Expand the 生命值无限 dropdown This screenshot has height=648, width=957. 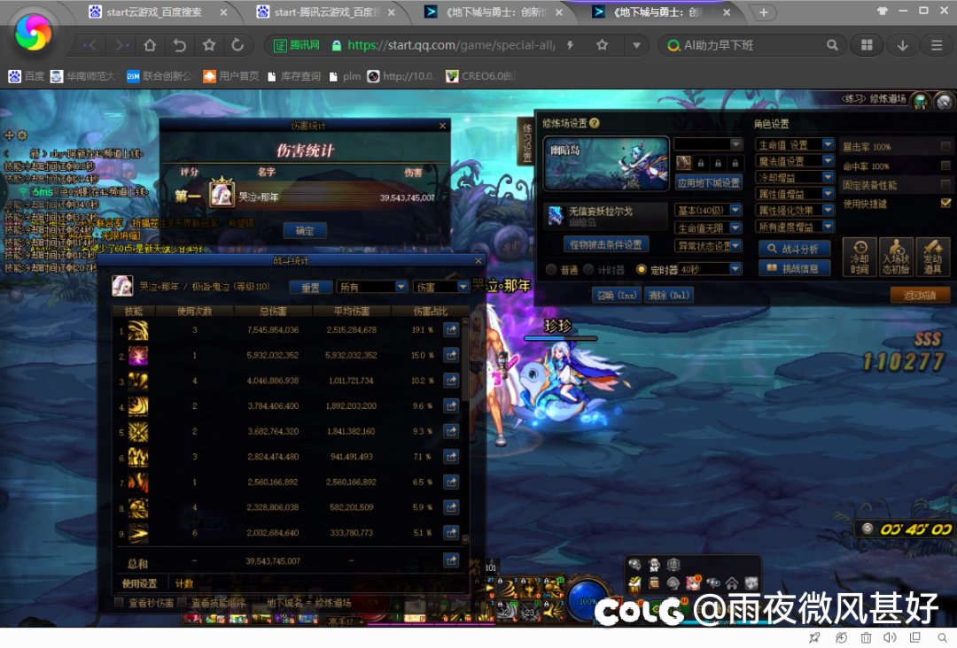708,228
